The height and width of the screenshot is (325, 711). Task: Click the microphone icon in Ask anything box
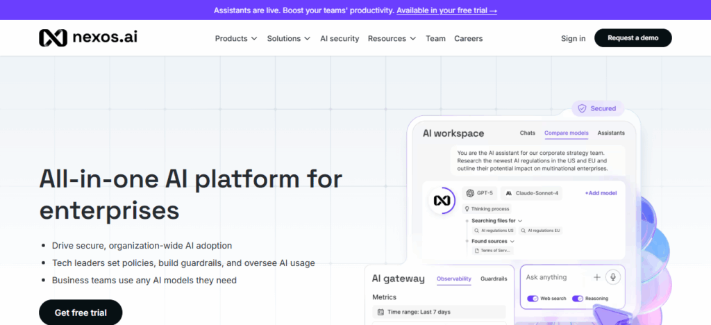[612, 277]
